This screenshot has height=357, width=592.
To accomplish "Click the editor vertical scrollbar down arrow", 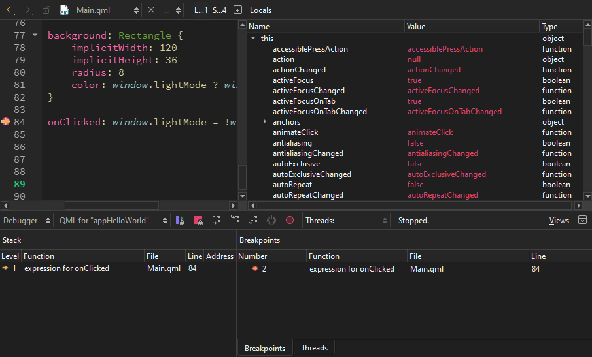I will click(243, 196).
